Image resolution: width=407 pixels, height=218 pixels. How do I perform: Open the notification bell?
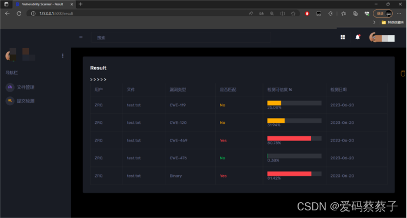click(x=358, y=37)
